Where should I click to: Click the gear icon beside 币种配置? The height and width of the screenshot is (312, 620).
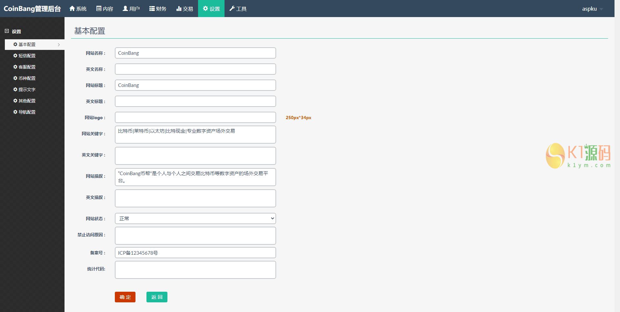(x=15, y=78)
